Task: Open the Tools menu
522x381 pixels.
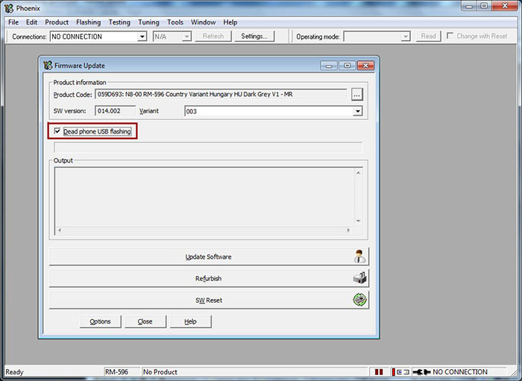Action: (175, 22)
